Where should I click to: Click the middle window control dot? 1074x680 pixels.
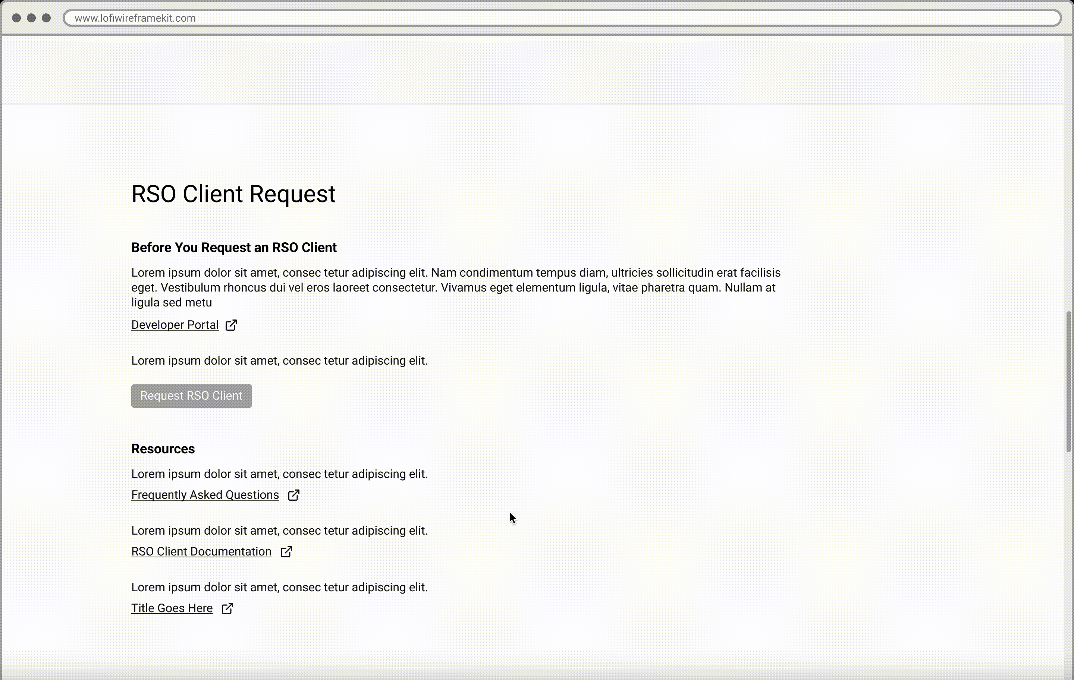tap(31, 18)
